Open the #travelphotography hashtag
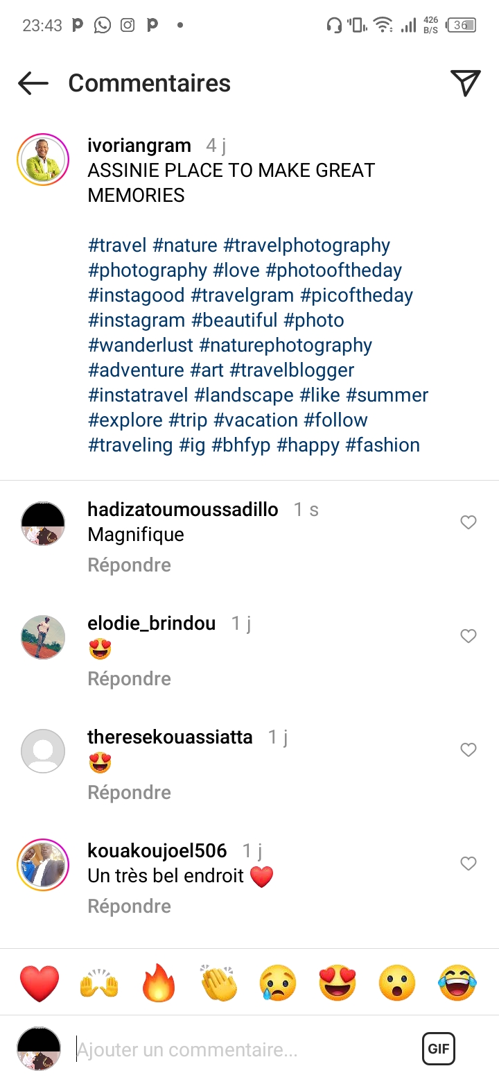This screenshot has height=1082, width=499. point(306,246)
